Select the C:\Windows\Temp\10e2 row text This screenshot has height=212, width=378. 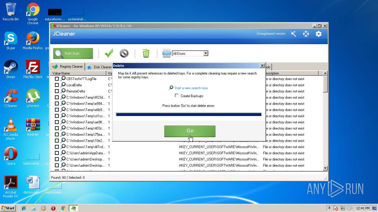tap(85, 141)
